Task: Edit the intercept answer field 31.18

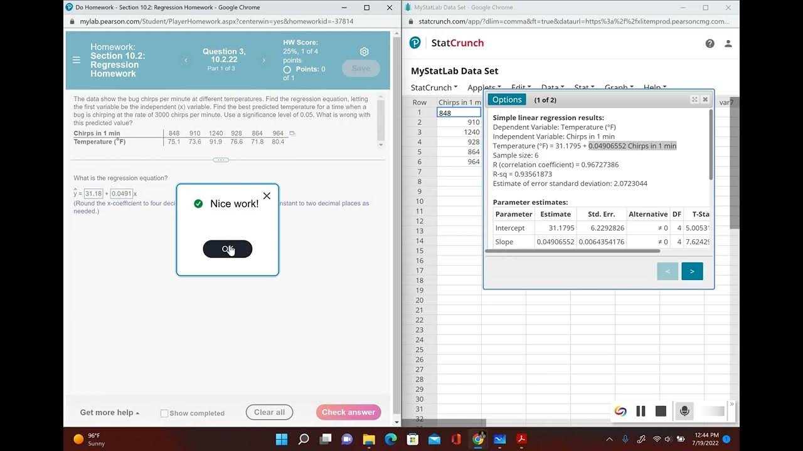Action: pyautogui.click(x=93, y=194)
